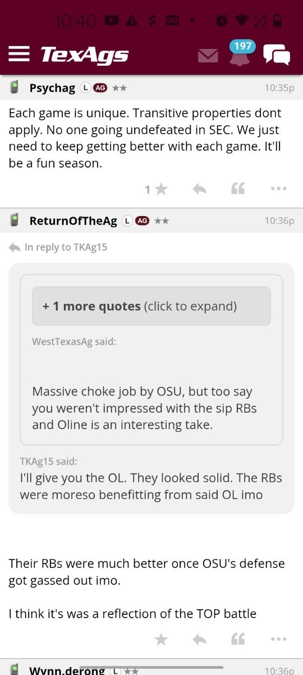Go to the TexAgs home logo
303x675 pixels.
tap(85, 55)
